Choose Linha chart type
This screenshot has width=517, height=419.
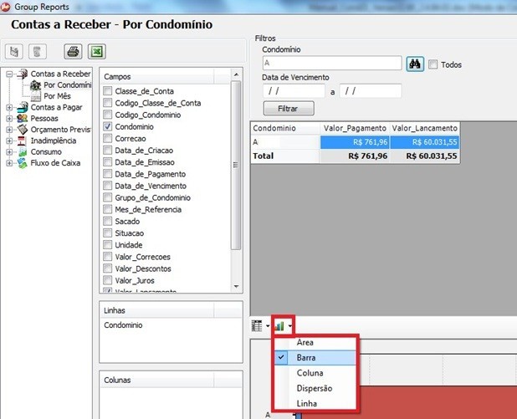pyautogui.click(x=315, y=403)
